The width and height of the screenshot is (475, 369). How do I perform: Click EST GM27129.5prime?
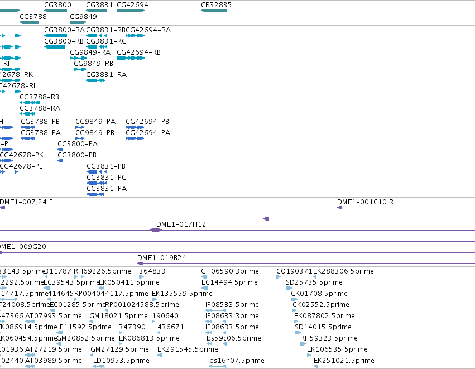92,355
